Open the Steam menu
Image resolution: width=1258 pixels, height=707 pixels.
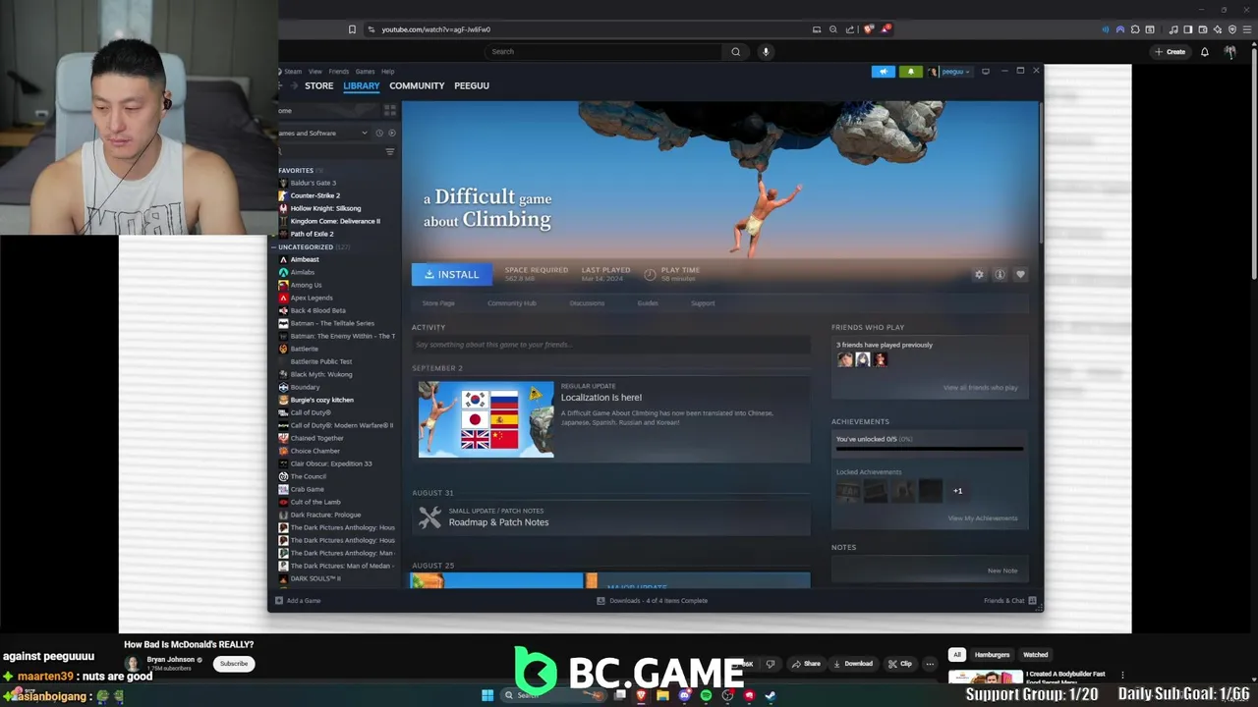tap(293, 72)
